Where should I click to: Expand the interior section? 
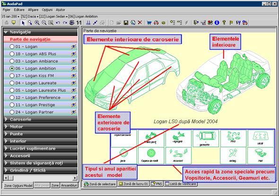[40, 141]
